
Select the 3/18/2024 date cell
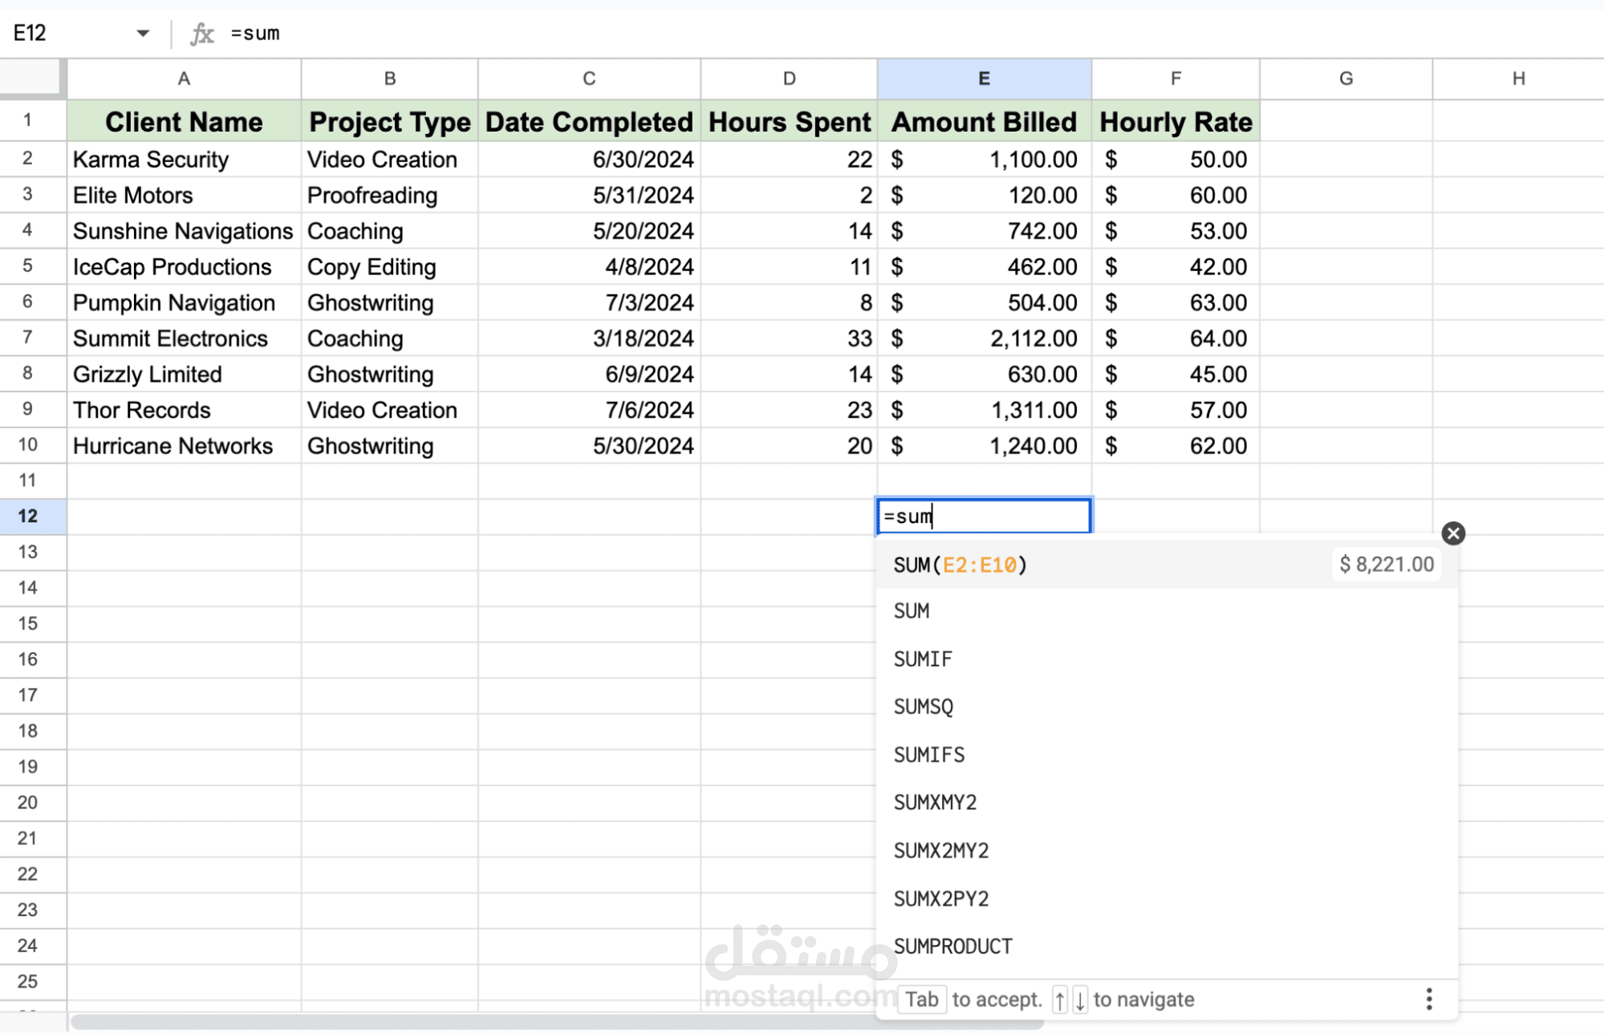coord(589,339)
